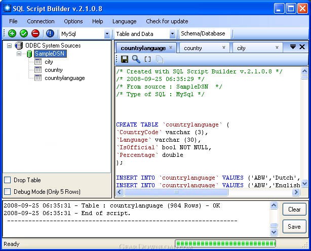Open the File menu

13,21
